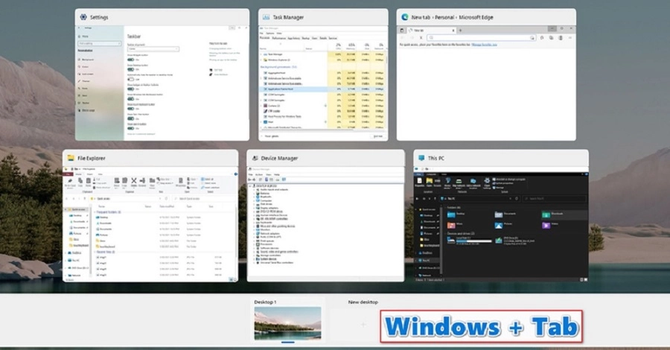670x350 pixels.
Task: Toggle Show touch keyboard button switch
Action: click(131, 109)
